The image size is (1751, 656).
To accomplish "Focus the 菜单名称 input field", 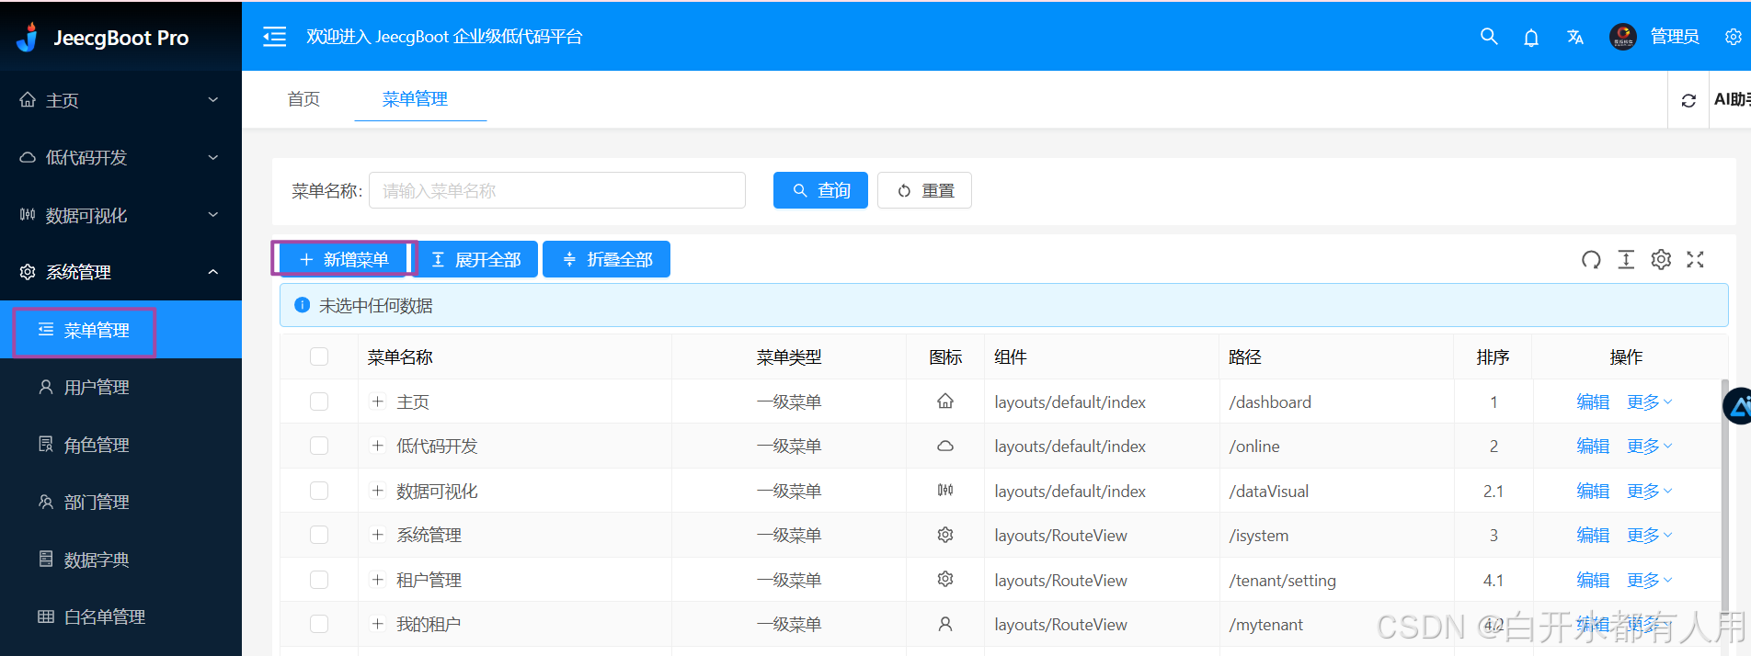I will click(x=557, y=190).
